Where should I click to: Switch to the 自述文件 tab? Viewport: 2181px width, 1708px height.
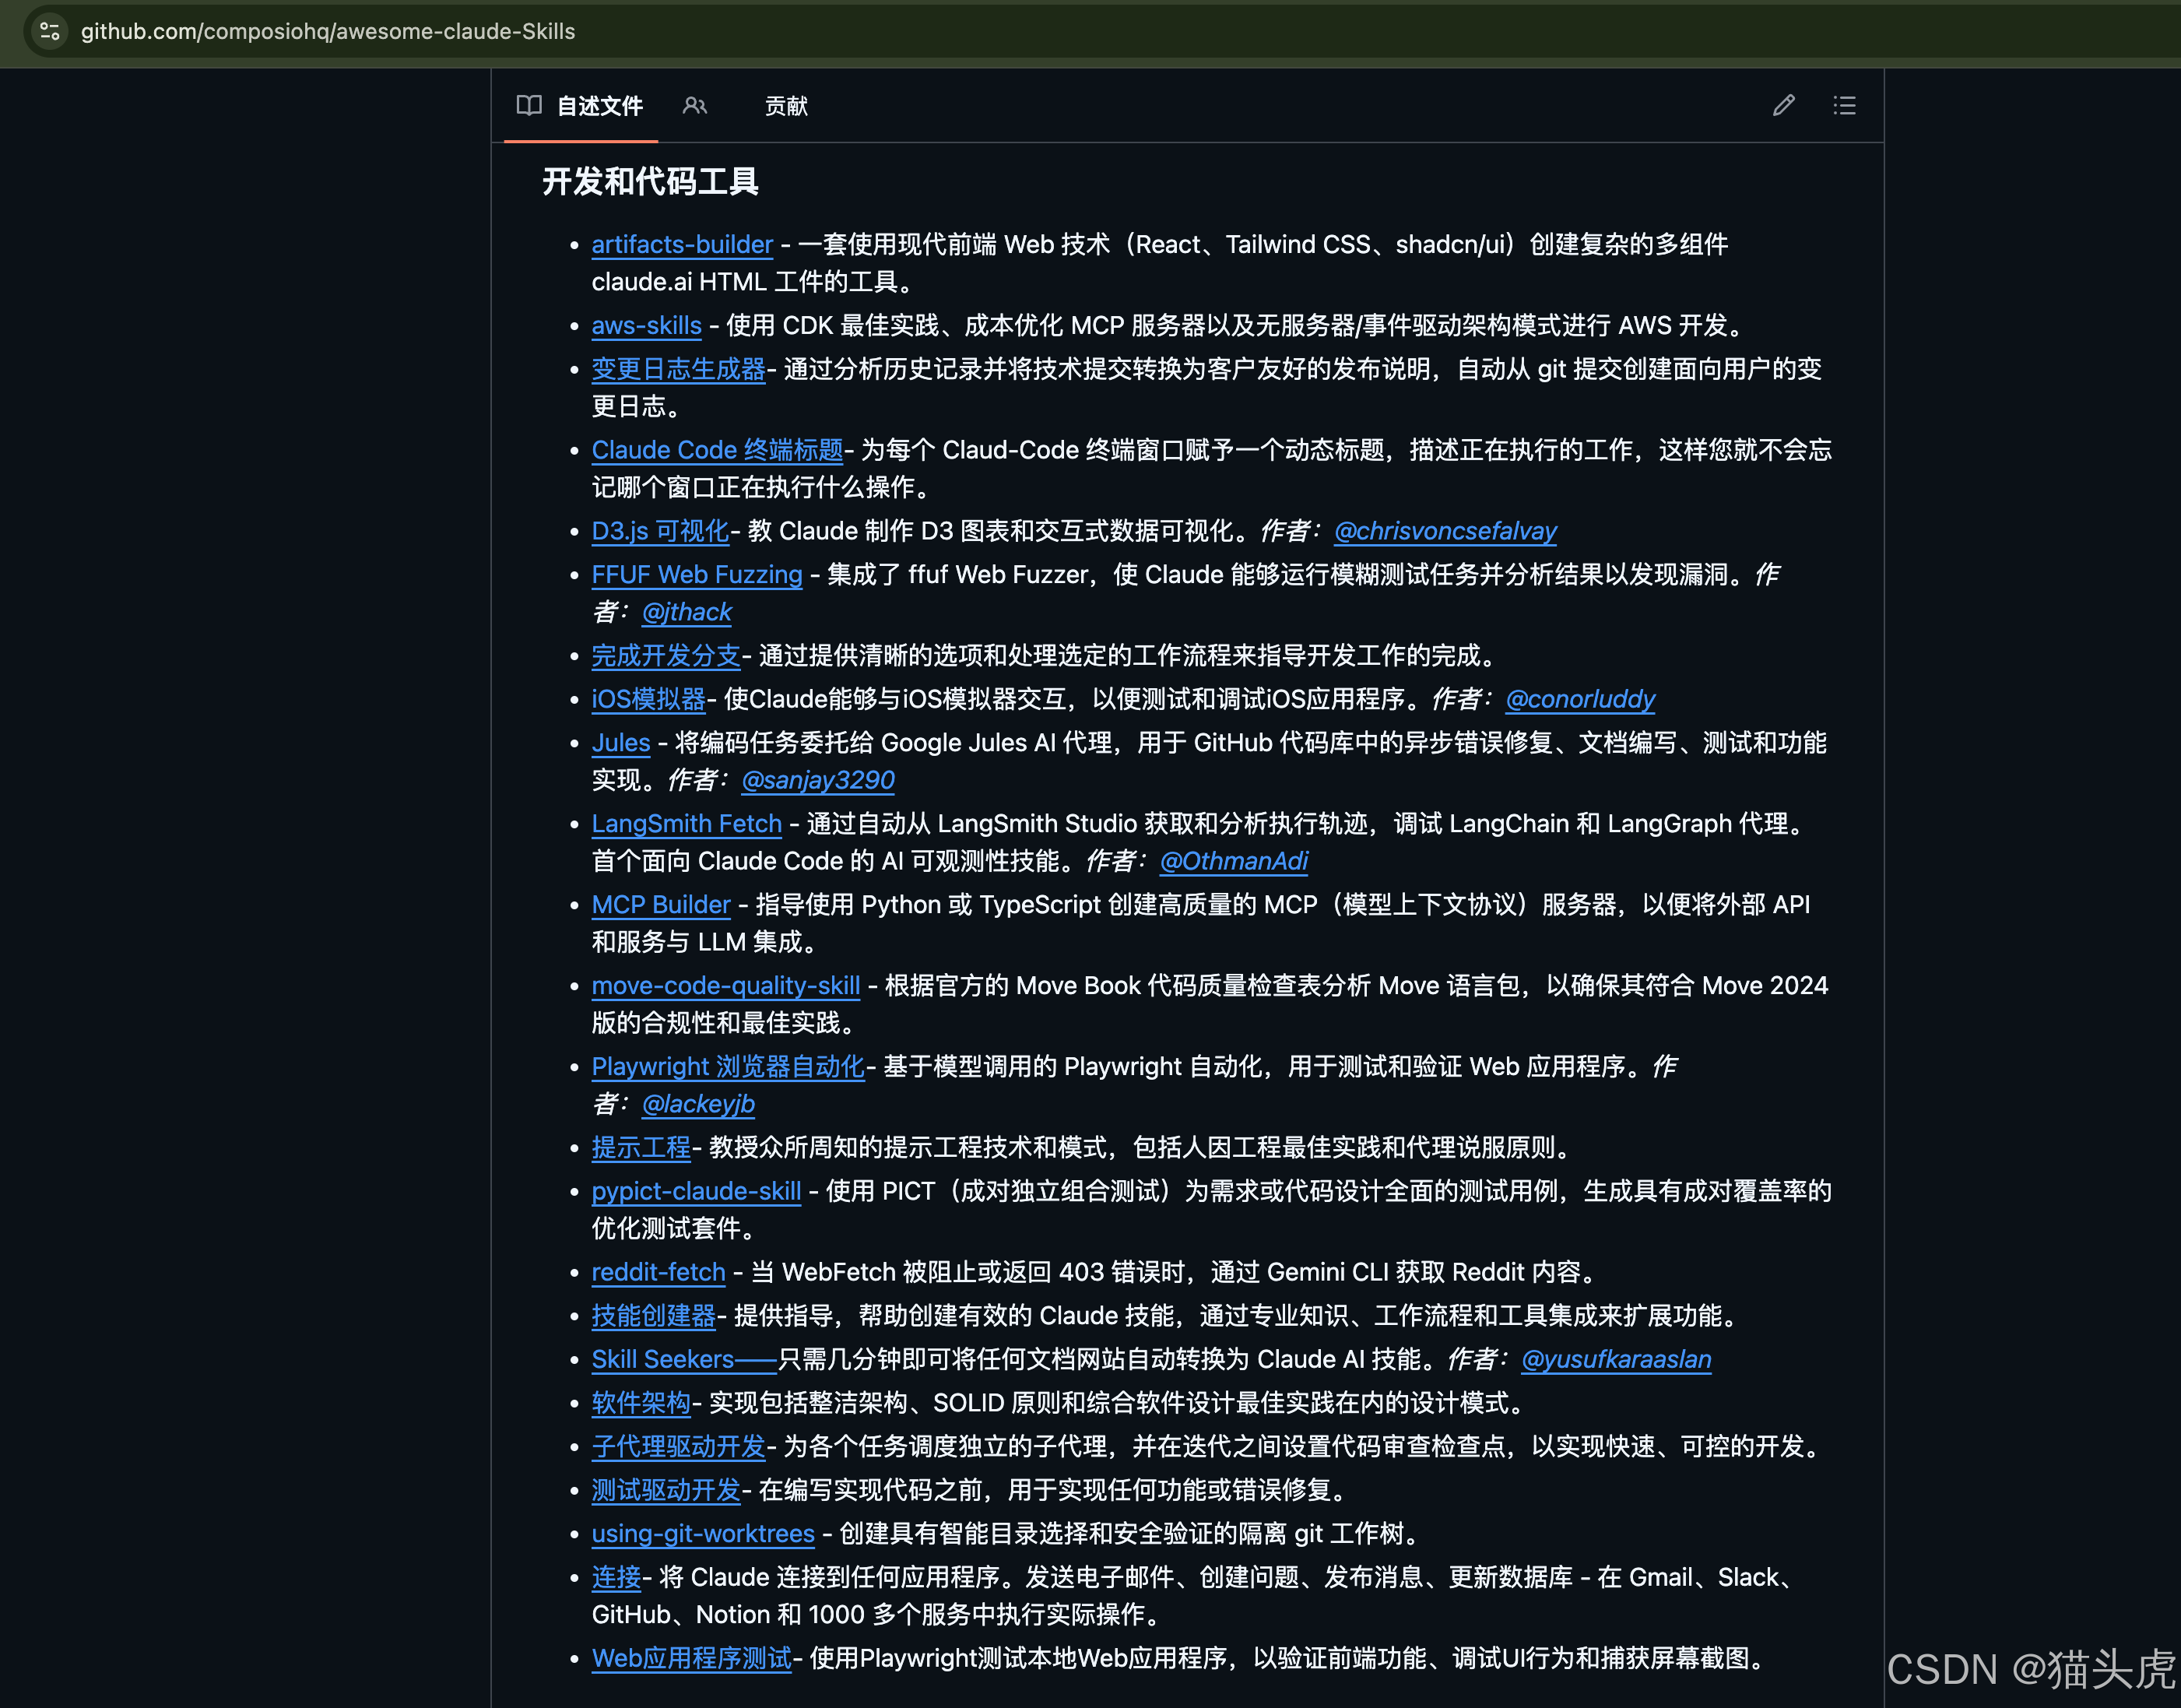599,106
